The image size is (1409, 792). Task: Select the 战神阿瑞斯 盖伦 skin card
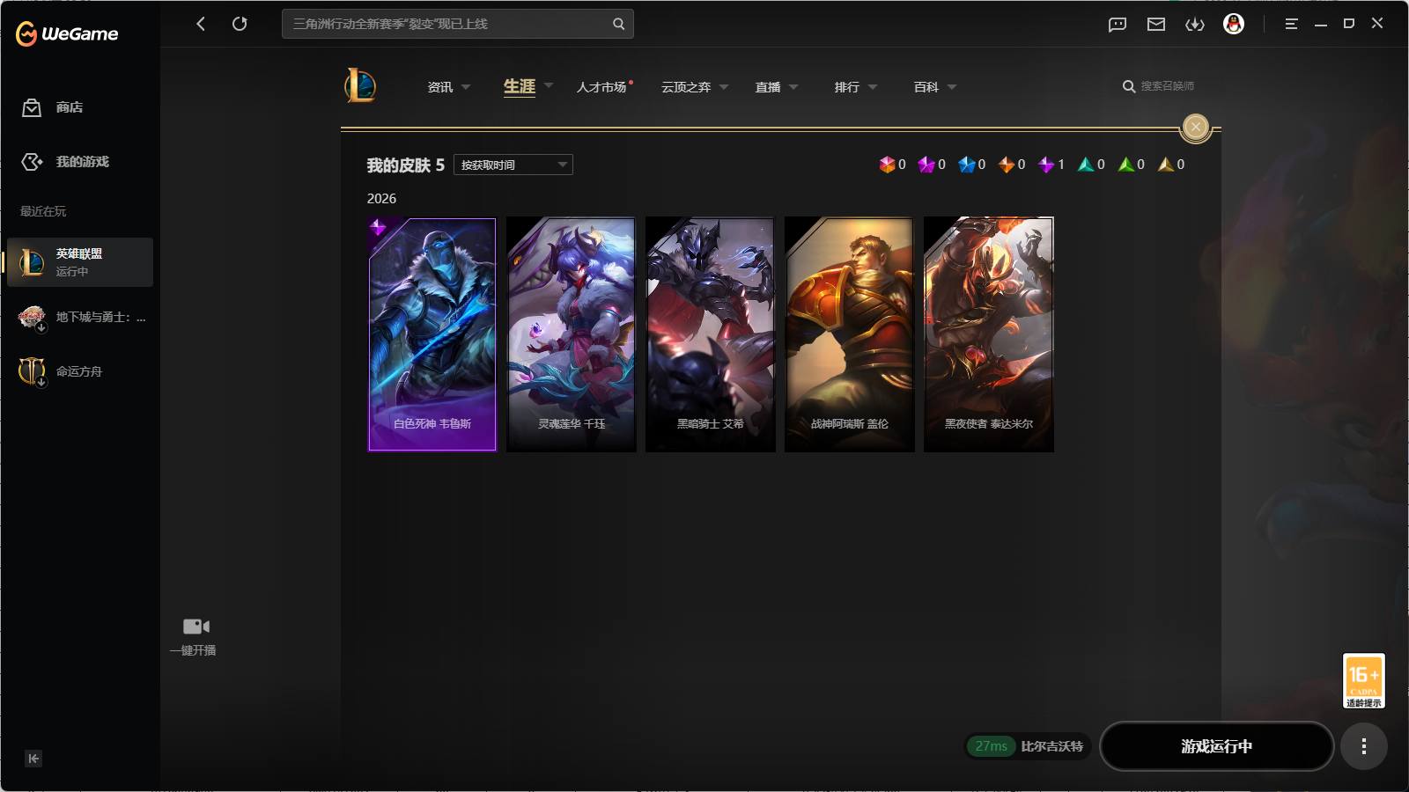tap(850, 334)
